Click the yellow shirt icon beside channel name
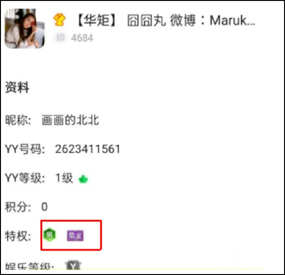 (x=59, y=19)
